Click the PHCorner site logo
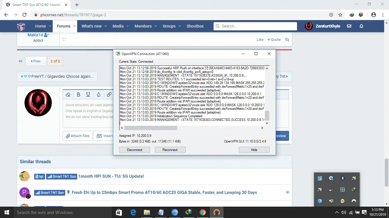The image size is (389, 218). coord(21,26)
